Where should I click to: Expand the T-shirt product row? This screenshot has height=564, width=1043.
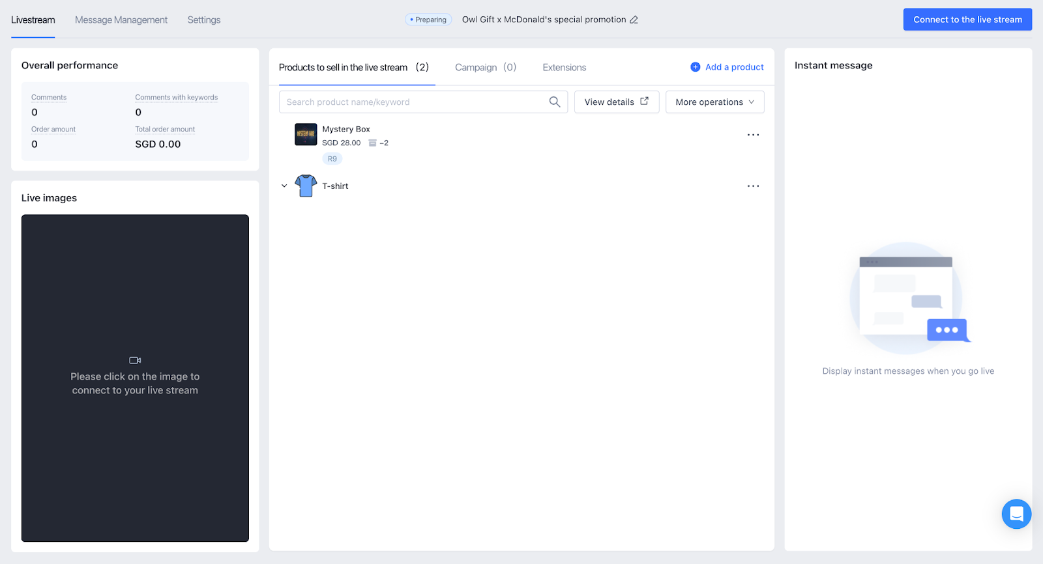click(x=284, y=186)
